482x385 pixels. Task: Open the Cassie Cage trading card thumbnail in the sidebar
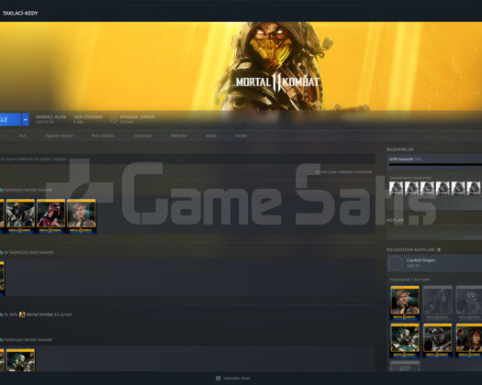click(x=405, y=302)
